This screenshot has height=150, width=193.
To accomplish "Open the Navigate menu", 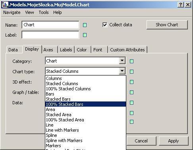I will pyautogui.click(x=12, y=12).
